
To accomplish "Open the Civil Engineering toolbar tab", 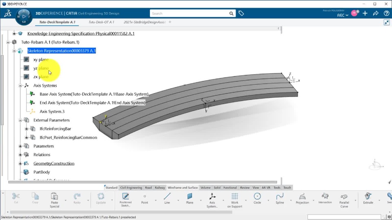I will click(x=131, y=187).
